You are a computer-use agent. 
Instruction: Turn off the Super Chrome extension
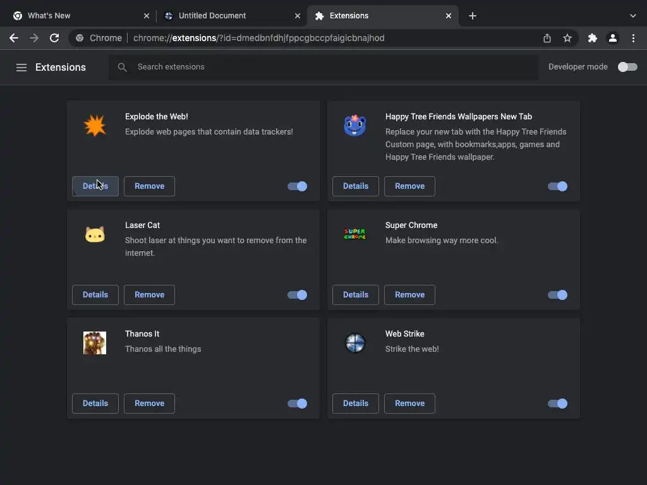pos(558,295)
